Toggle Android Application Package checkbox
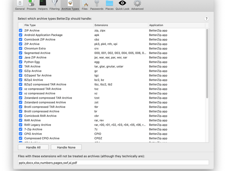This screenshot has width=227, height=171. [x=20, y=35]
